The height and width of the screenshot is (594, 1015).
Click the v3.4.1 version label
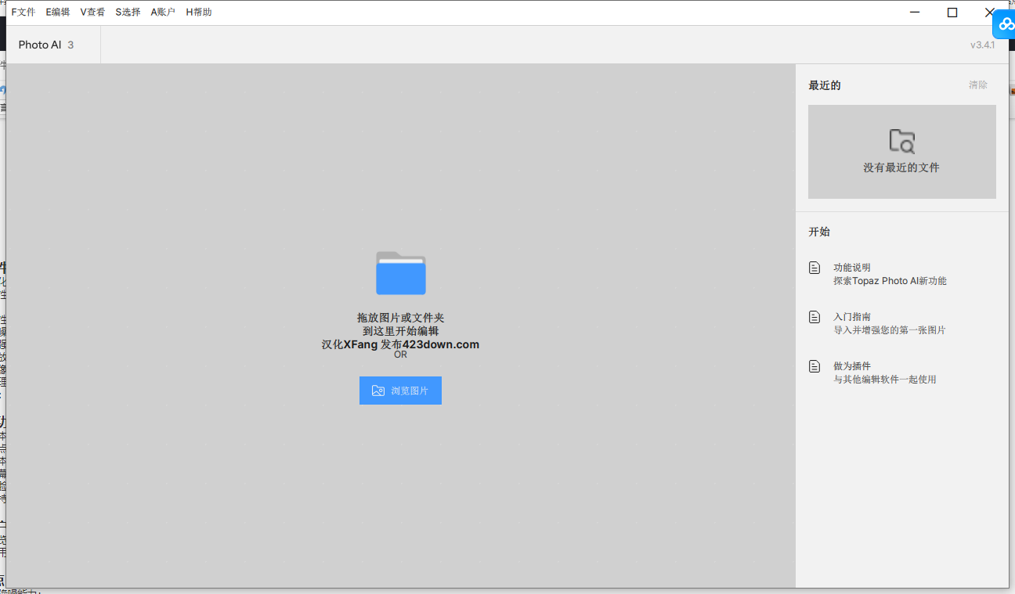pyautogui.click(x=982, y=45)
